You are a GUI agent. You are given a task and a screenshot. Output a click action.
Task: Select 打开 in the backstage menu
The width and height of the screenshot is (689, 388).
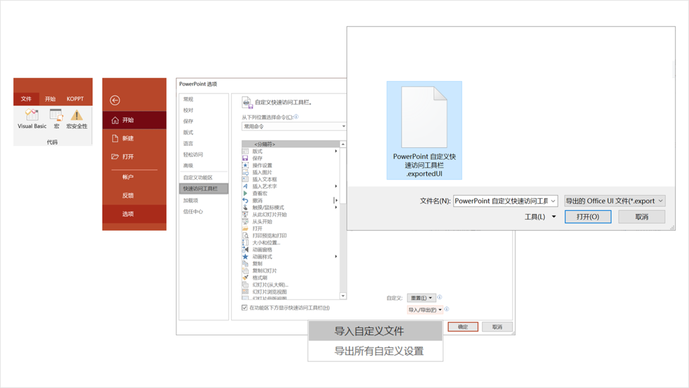tap(134, 157)
